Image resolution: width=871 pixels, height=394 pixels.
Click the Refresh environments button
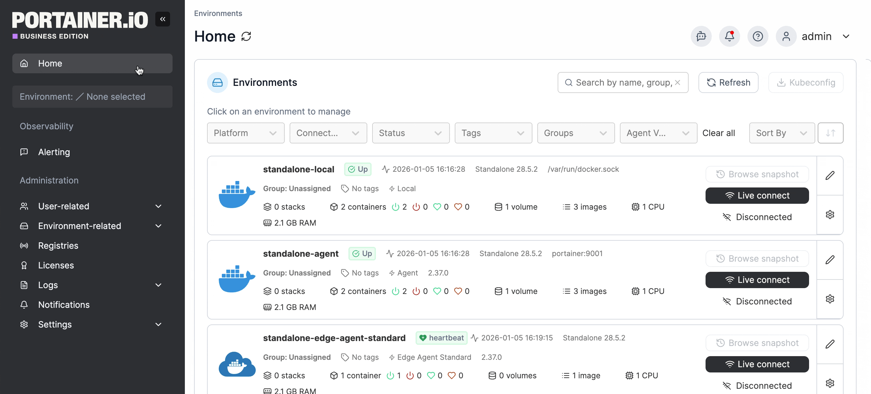tap(728, 82)
